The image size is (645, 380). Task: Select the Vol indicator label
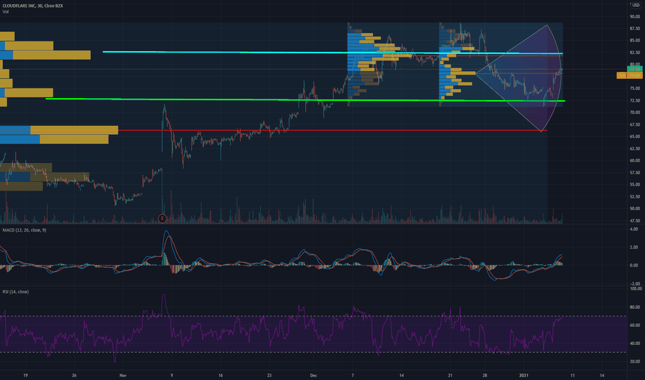coord(6,12)
